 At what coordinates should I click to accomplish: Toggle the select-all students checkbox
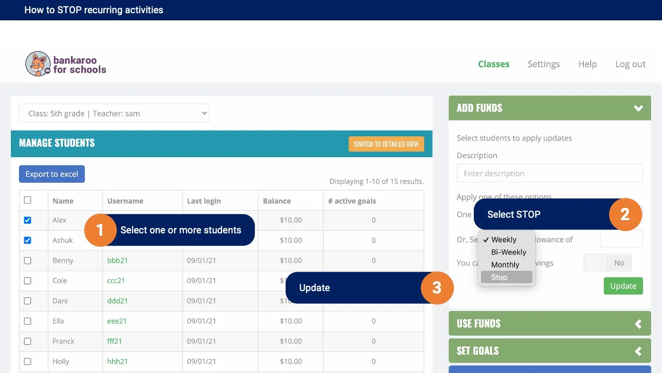pos(27,200)
